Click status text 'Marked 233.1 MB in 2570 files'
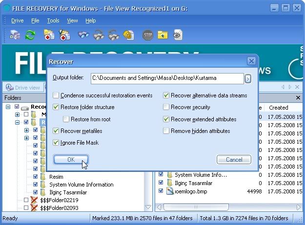This screenshot has height=225, width=305. [130, 218]
